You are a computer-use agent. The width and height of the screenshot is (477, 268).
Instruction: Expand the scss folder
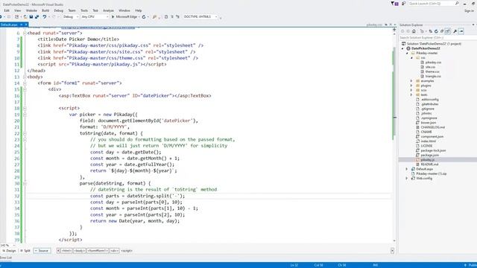click(x=411, y=90)
